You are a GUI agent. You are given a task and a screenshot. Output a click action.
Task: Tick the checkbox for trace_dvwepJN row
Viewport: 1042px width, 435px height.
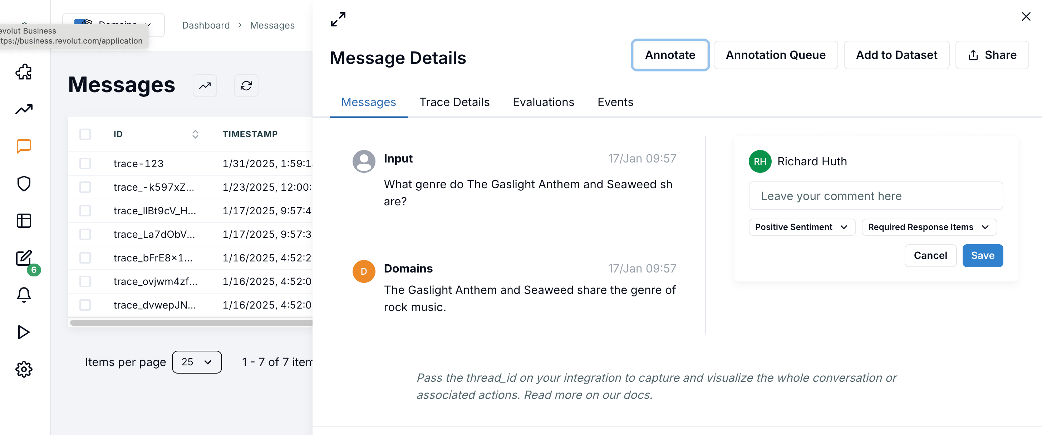[x=85, y=305]
